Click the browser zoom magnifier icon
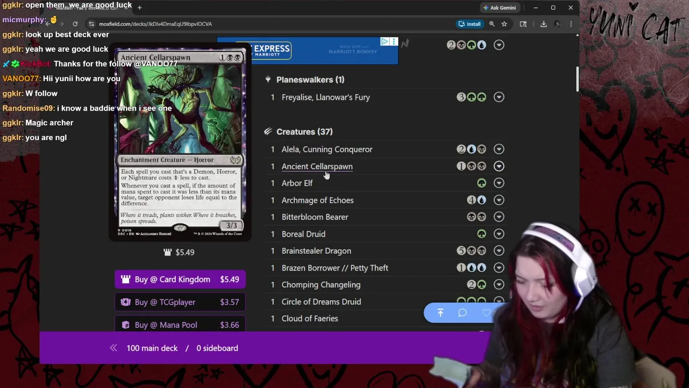Screen dimensions: 689x388 pos(492,24)
